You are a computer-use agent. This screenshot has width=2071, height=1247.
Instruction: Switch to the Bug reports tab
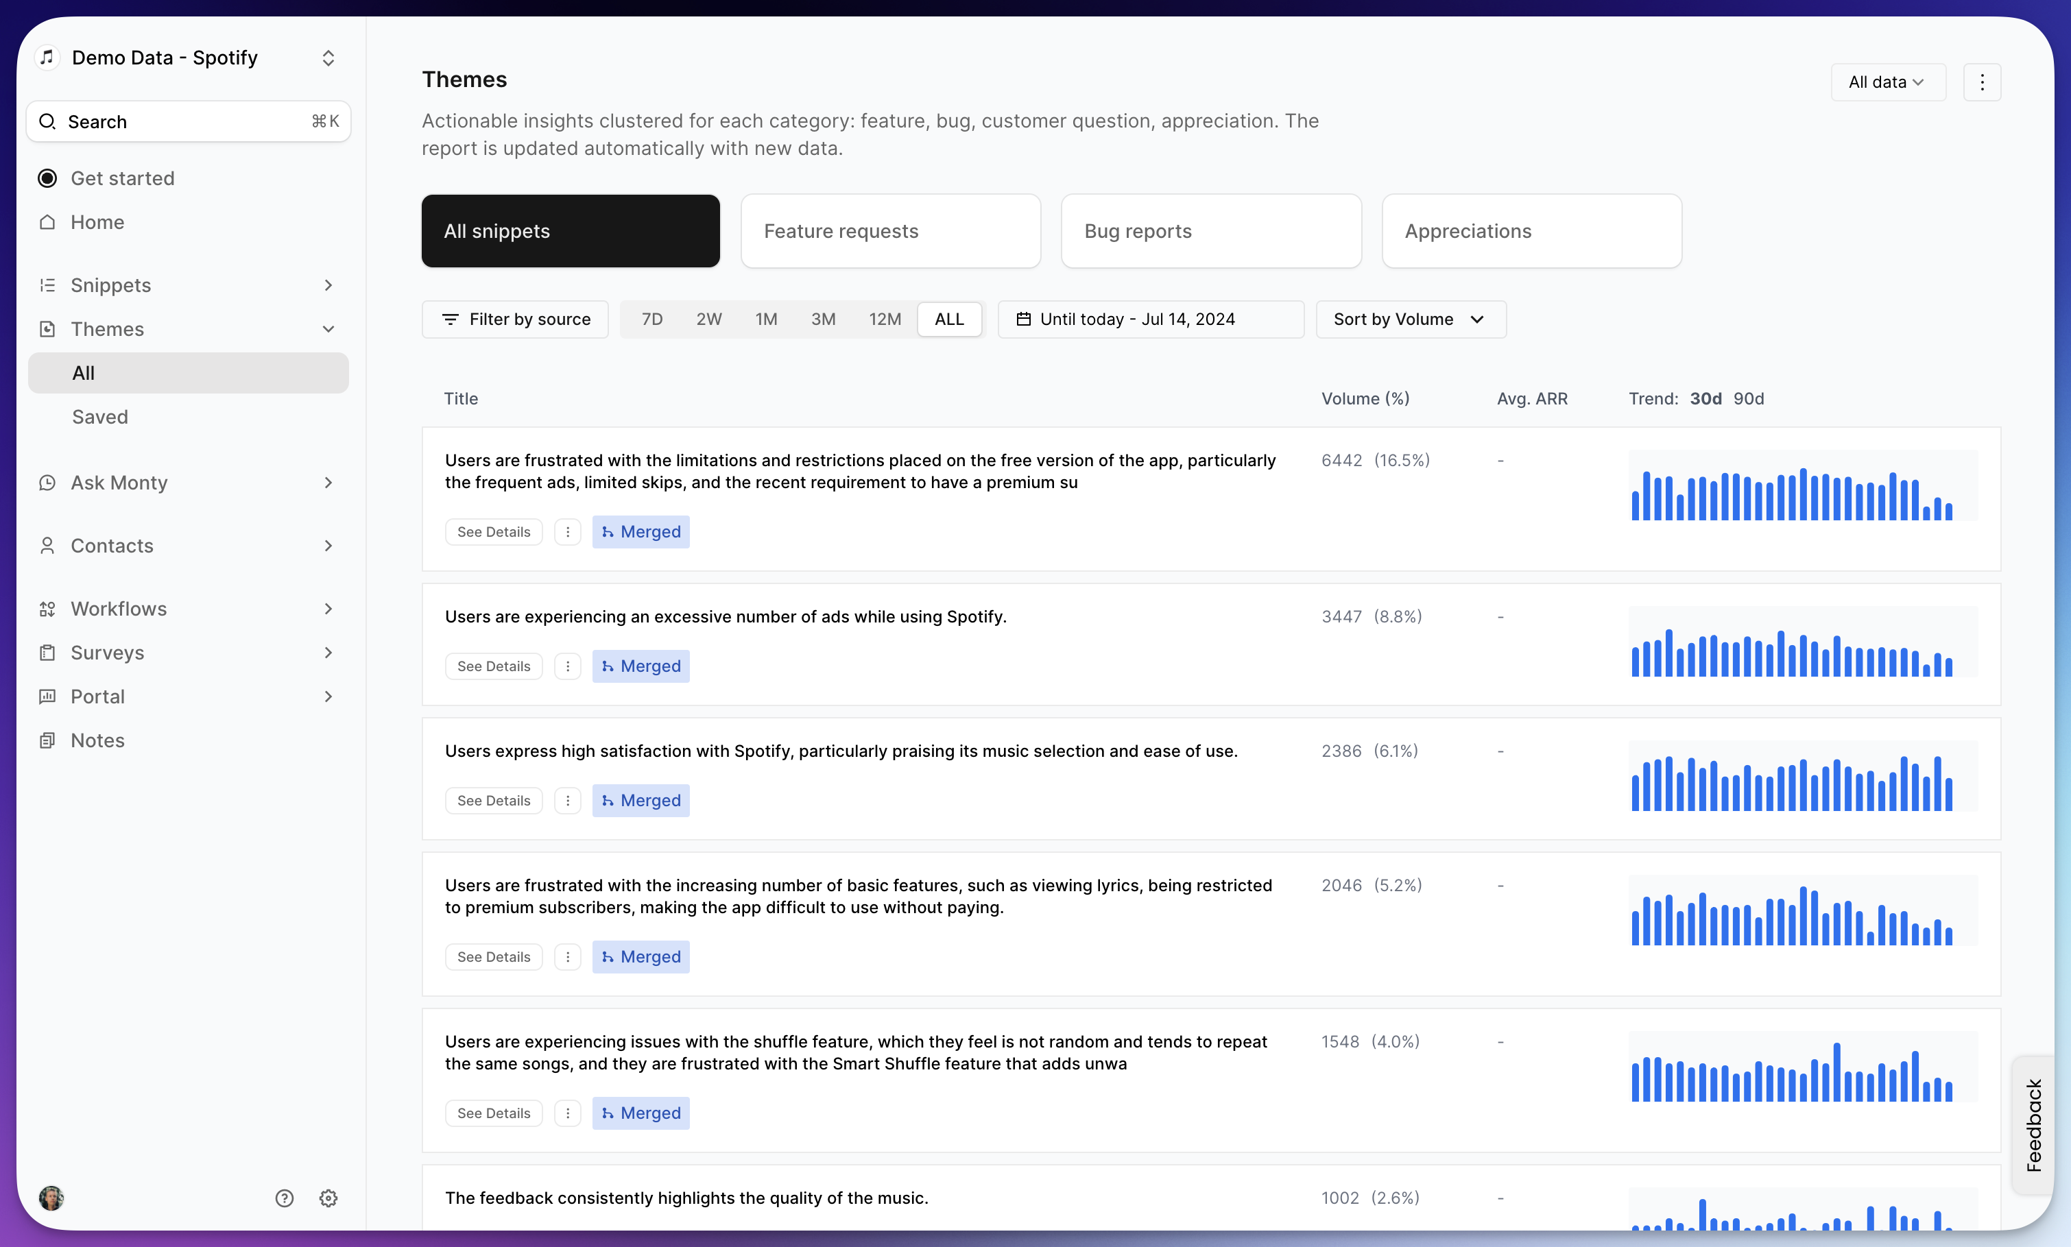click(x=1210, y=231)
